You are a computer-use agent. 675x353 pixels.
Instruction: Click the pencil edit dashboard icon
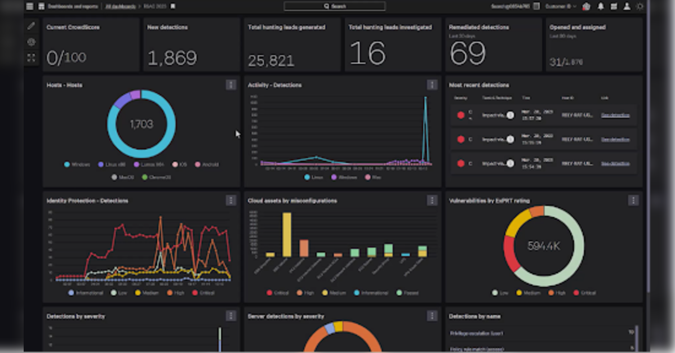click(x=31, y=26)
